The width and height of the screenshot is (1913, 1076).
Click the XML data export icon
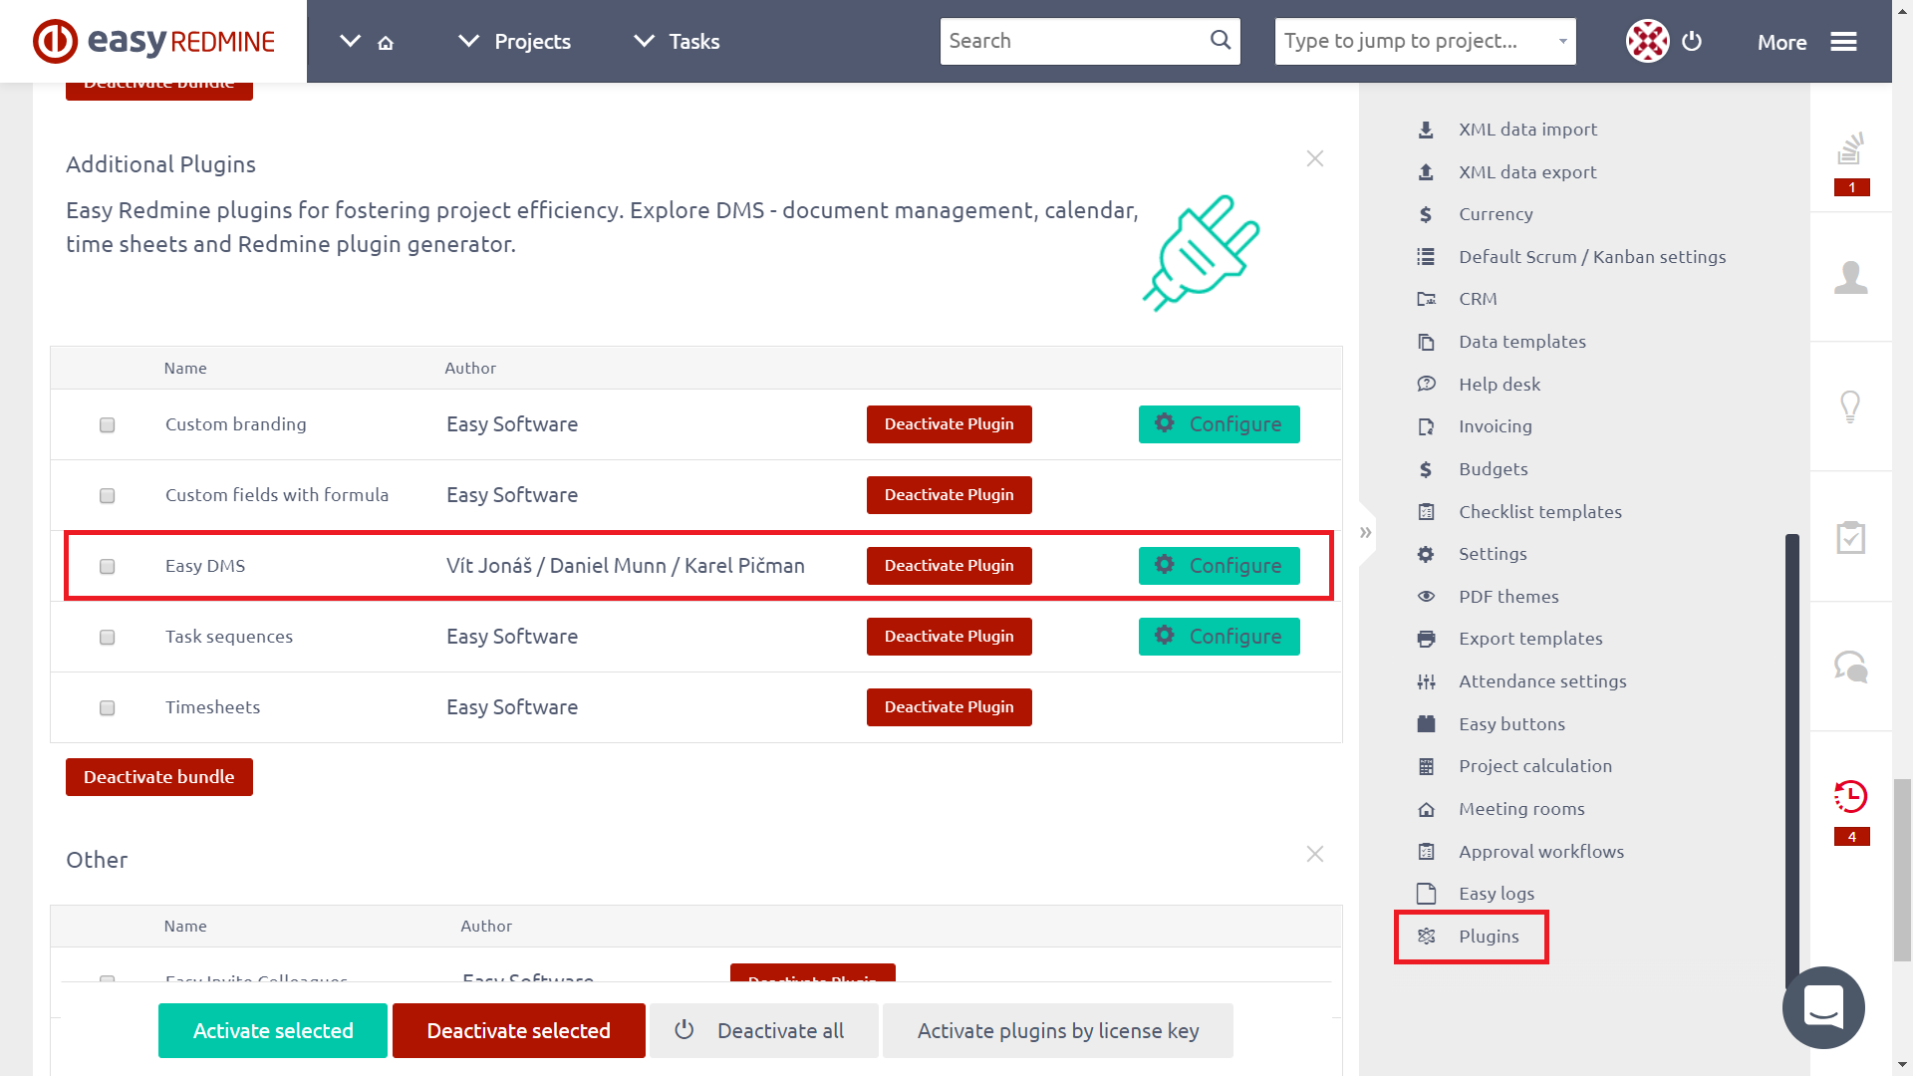[x=1426, y=172]
